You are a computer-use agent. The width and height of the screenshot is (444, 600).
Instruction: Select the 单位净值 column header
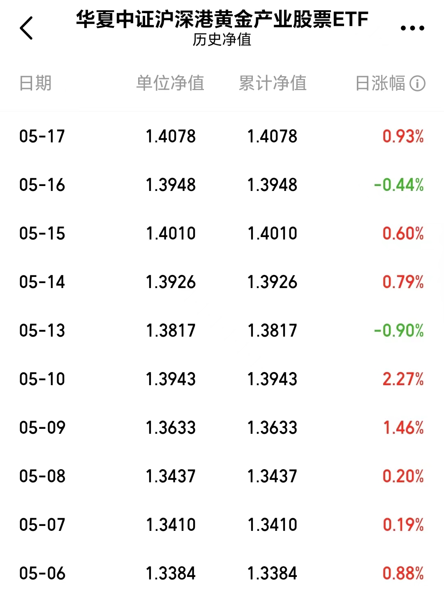171,83
